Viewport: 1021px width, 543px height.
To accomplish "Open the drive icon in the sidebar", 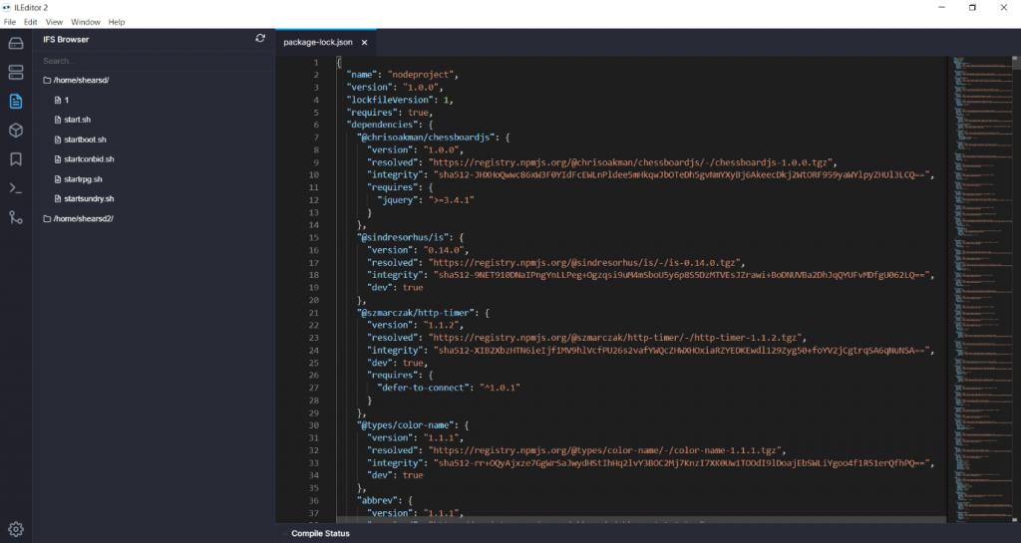I will pos(15,43).
